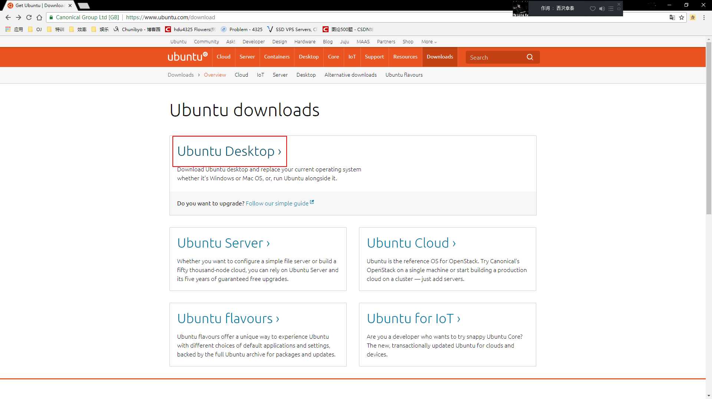Click the green padlock site security icon
The image size is (712, 399).
coord(51,17)
